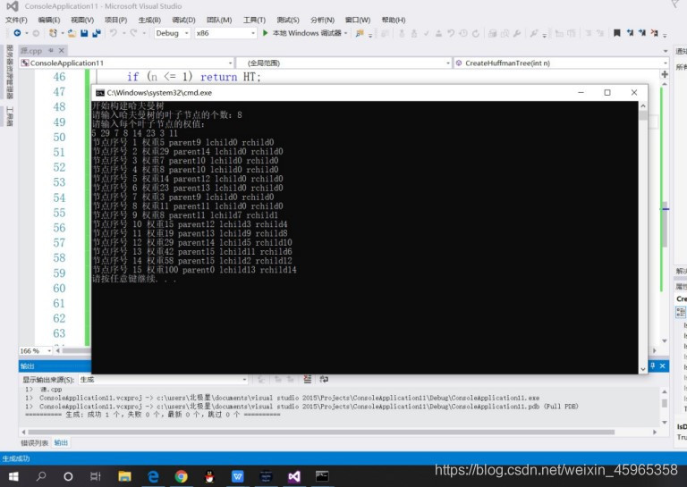Open the ConsoleApplication11 project scope dropdown

[127, 63]
